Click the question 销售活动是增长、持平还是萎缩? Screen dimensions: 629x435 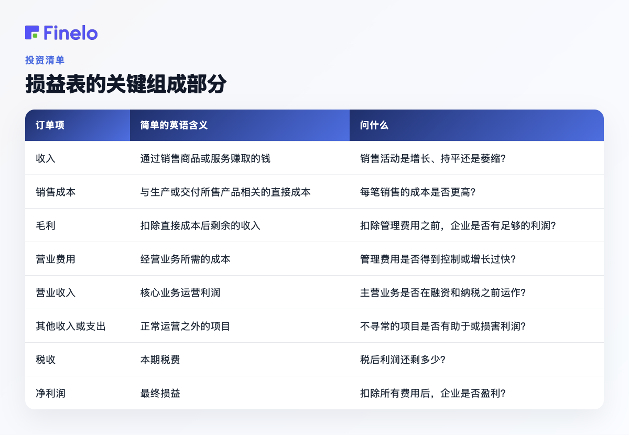[x=433, y=158]
